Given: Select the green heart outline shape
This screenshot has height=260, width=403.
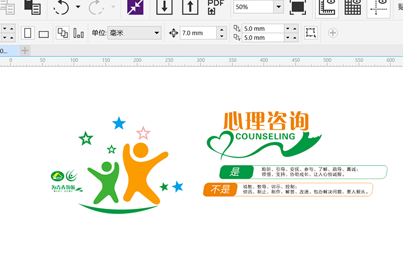Looking at the screenshot, I should (220, 144).
